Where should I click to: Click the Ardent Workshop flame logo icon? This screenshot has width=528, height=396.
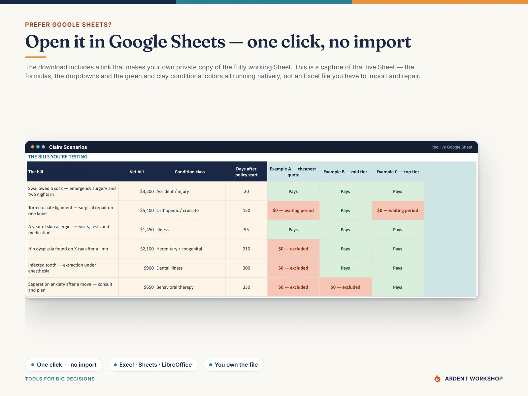click(x=437, y=379)
